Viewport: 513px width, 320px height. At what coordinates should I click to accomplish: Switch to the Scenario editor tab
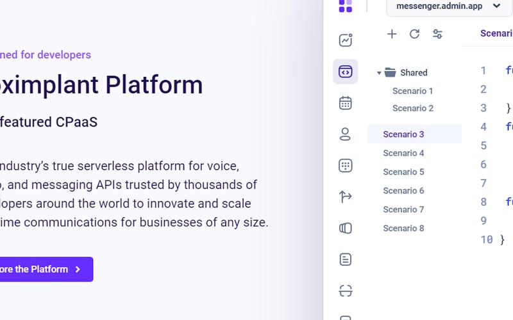tap(496, 33)
